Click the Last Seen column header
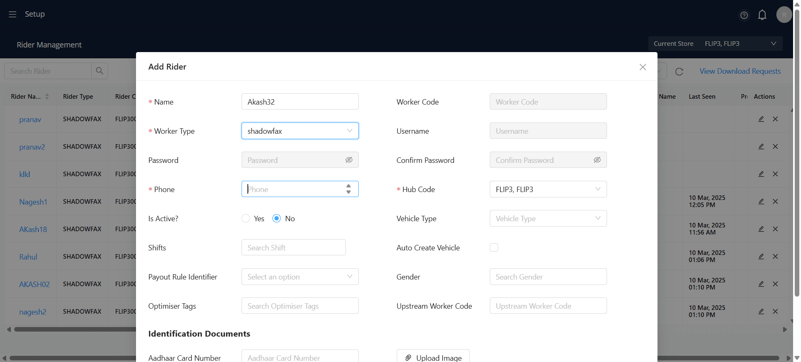801x362 pixels. coord(702,97)
